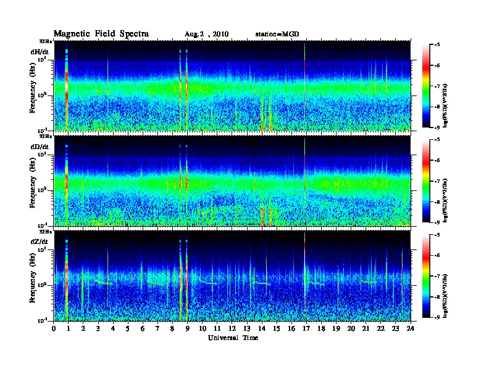Viewport: 489px width, 377px height.
Task: Click the -7 tick on dH/dt color bar
Action: pyautogui.click(x=437, y=86)
